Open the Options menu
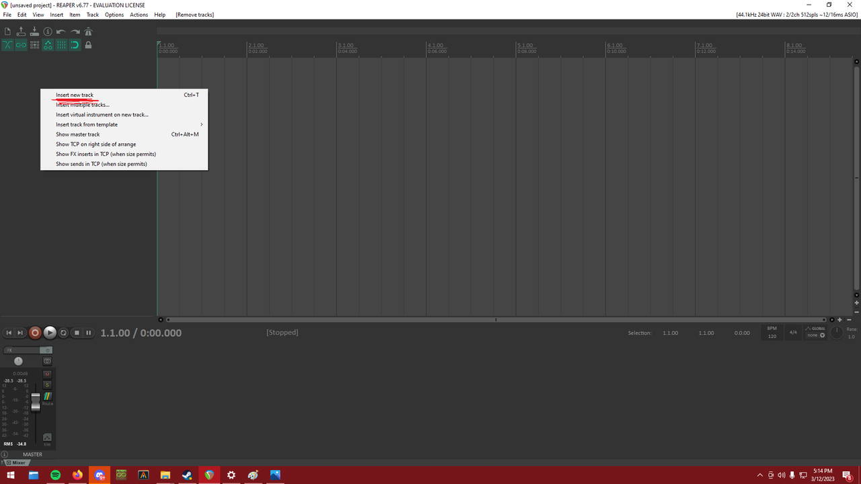 click(x=114, y=15)
